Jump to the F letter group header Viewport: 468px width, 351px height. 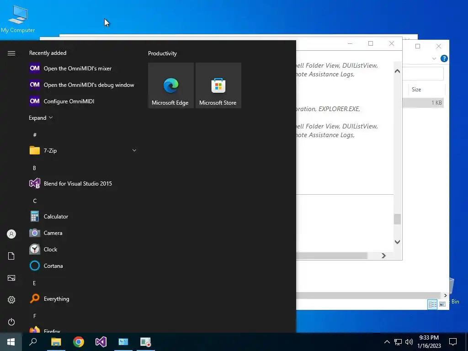[35, 316]
